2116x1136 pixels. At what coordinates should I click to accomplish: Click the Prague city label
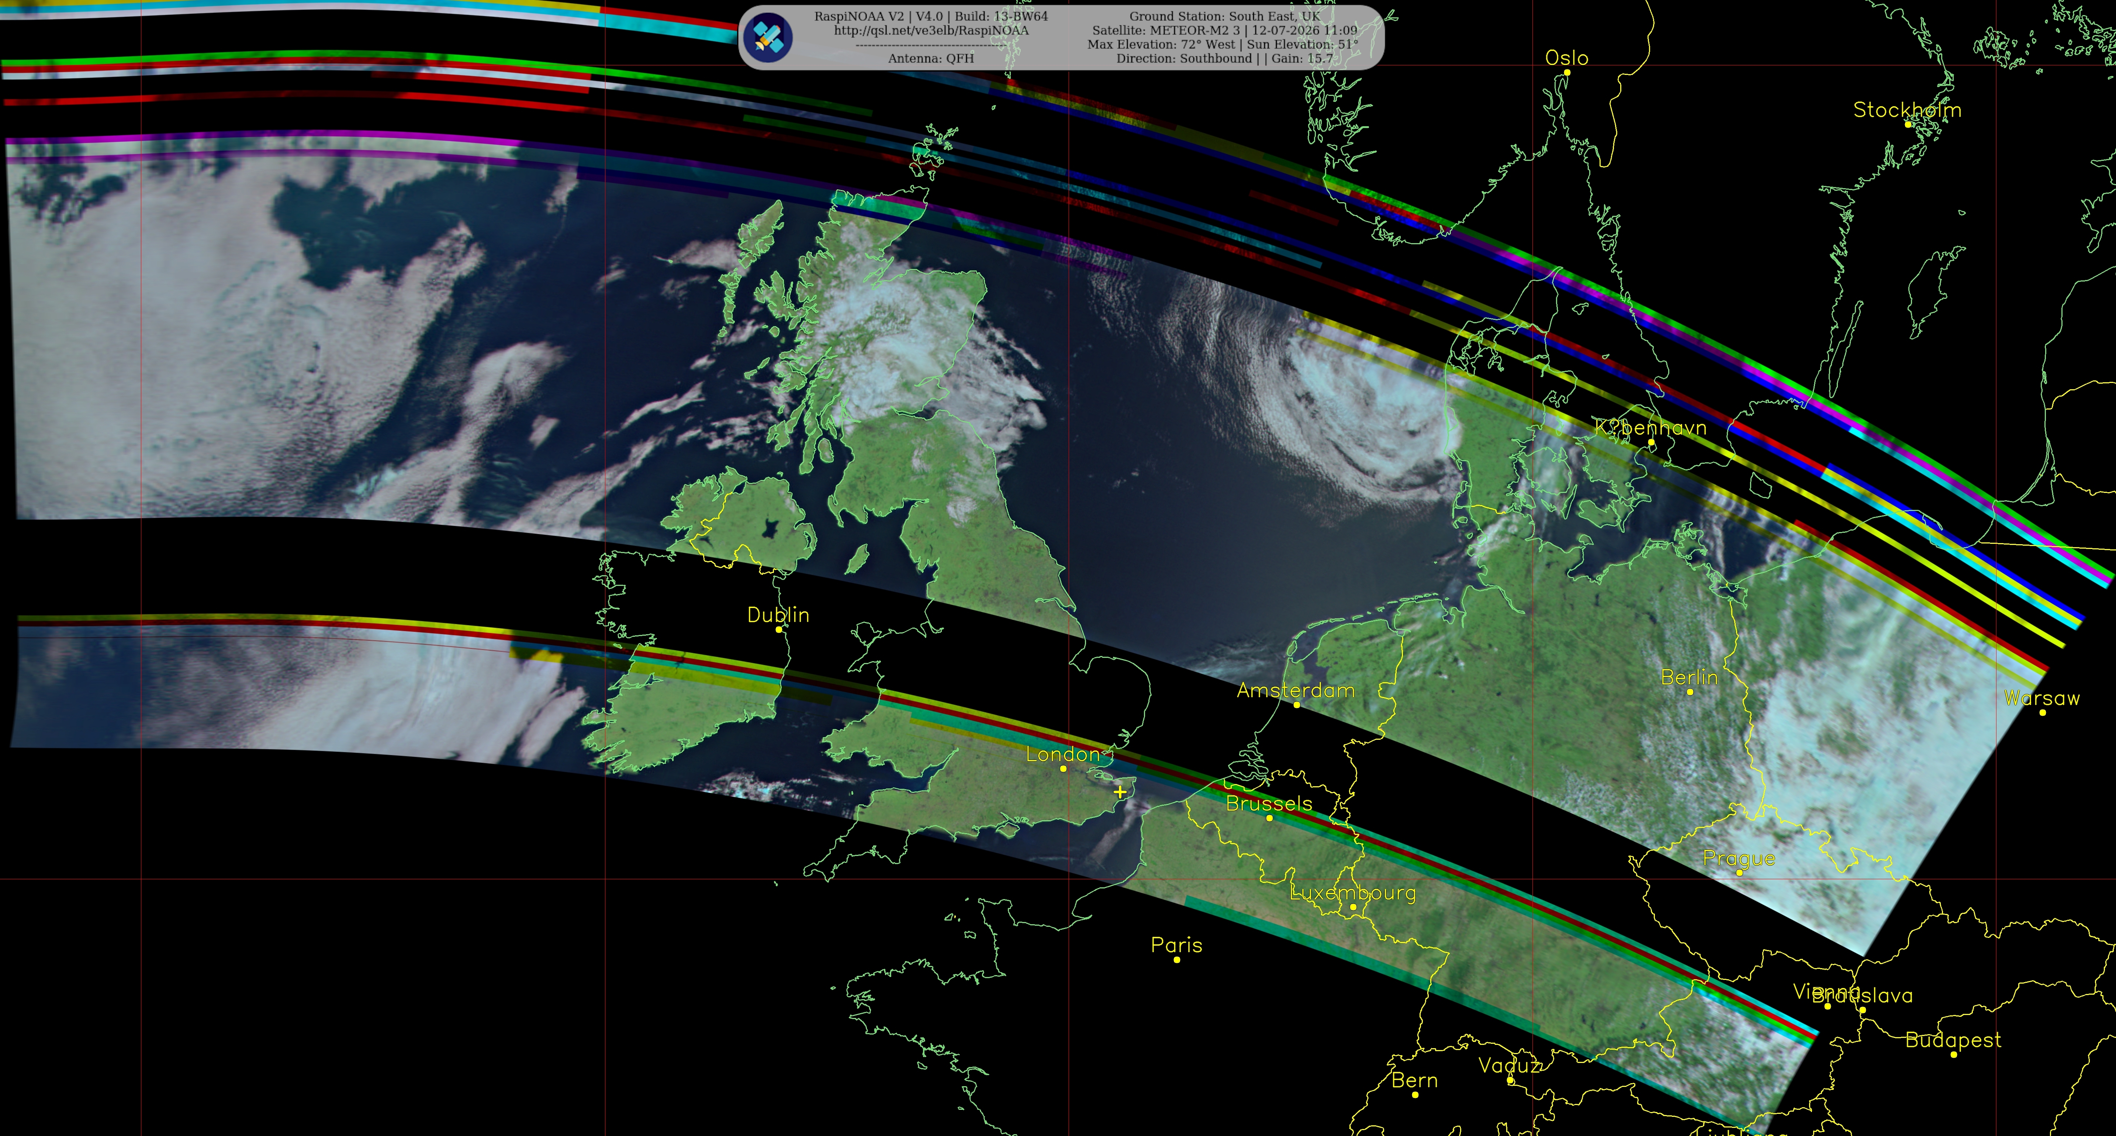click(1739, 859)
